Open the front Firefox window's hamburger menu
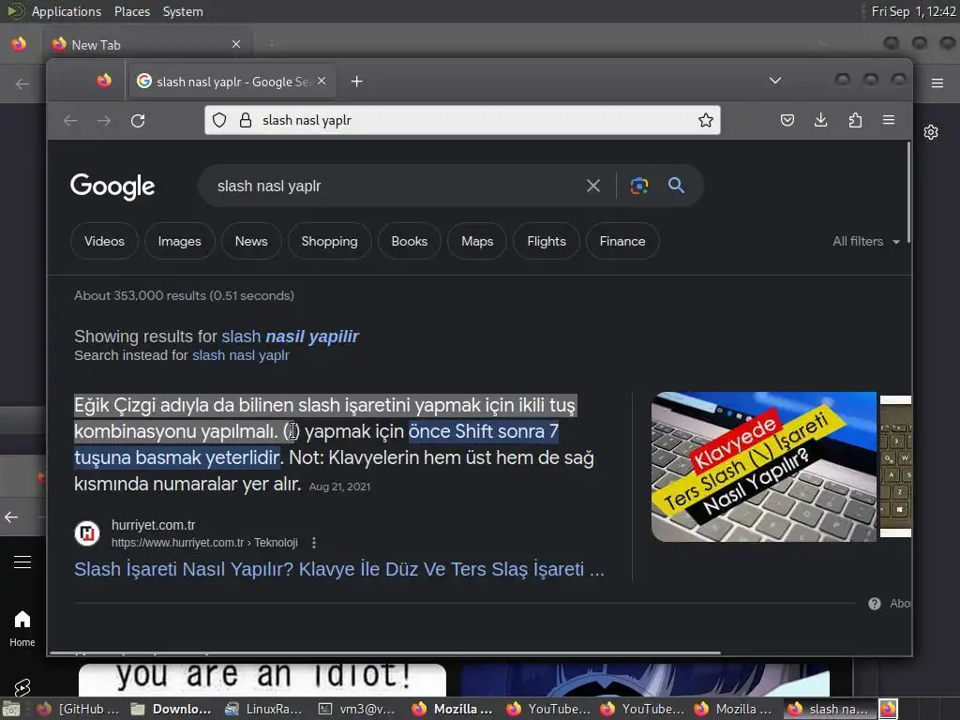The width and height of the screenshot is (960, 720). [889, 120]
